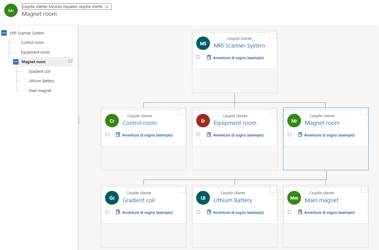Select Main magnet in the tree

[x=40, y=91]
